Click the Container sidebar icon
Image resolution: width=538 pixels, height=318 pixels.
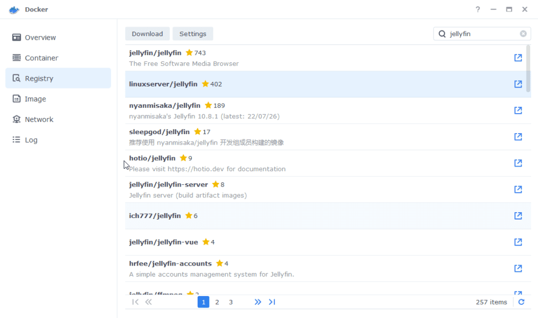pyautogui.click(x=16, y=58)
